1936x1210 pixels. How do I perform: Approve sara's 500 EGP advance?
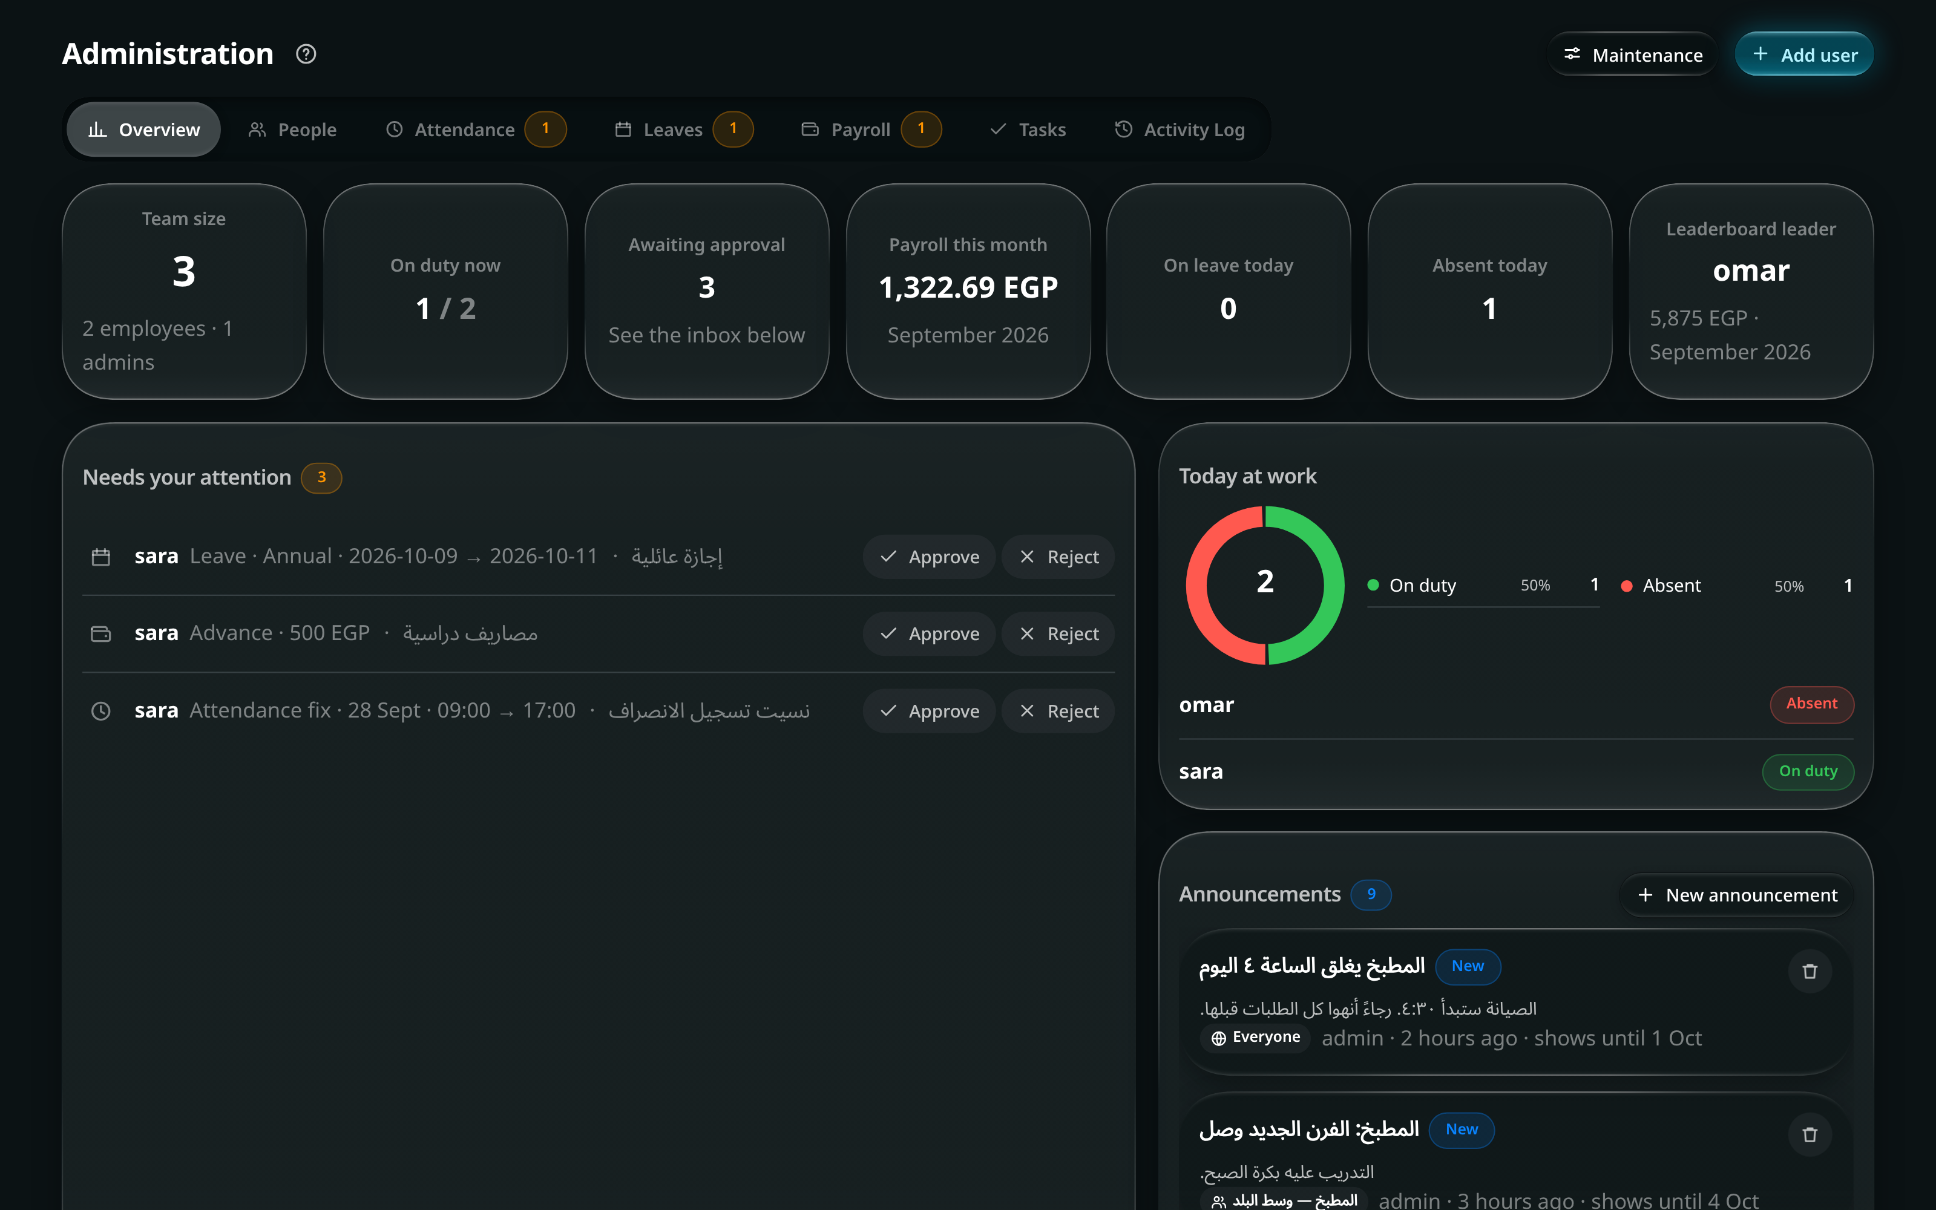click(929, 634)
